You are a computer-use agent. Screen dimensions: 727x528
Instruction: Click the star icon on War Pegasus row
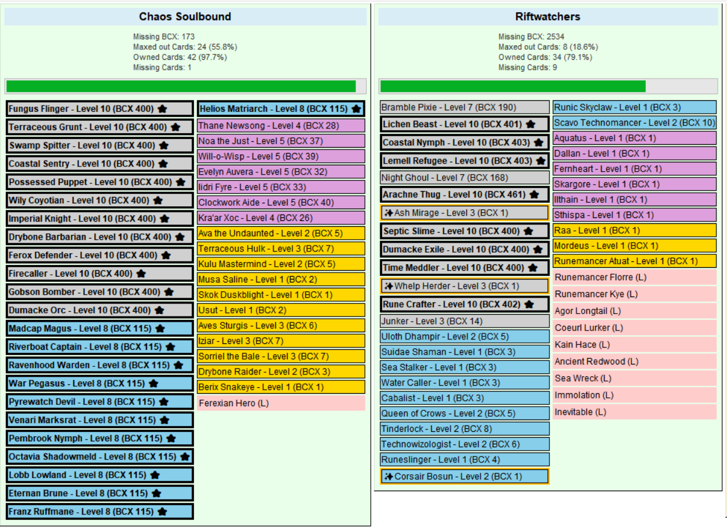(x=153, y=384)
